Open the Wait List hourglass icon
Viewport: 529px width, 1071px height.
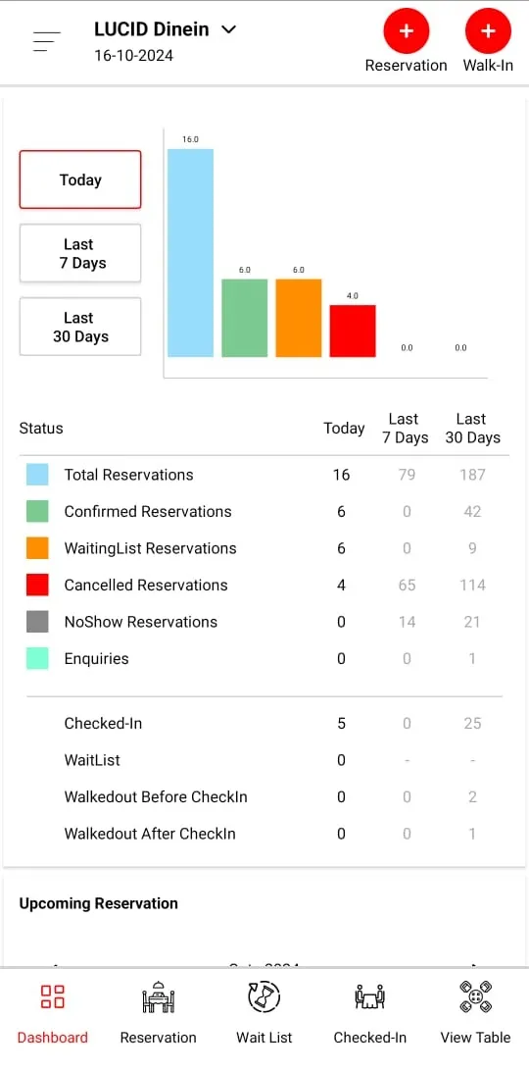point(264,996)
